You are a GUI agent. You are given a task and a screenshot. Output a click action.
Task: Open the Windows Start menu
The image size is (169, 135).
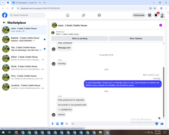(3, 132)
